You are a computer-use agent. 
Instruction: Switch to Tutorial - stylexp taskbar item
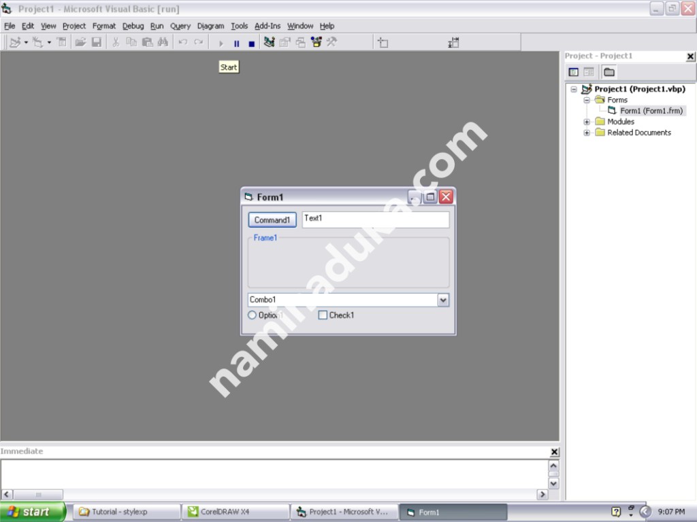click(126, 512)
